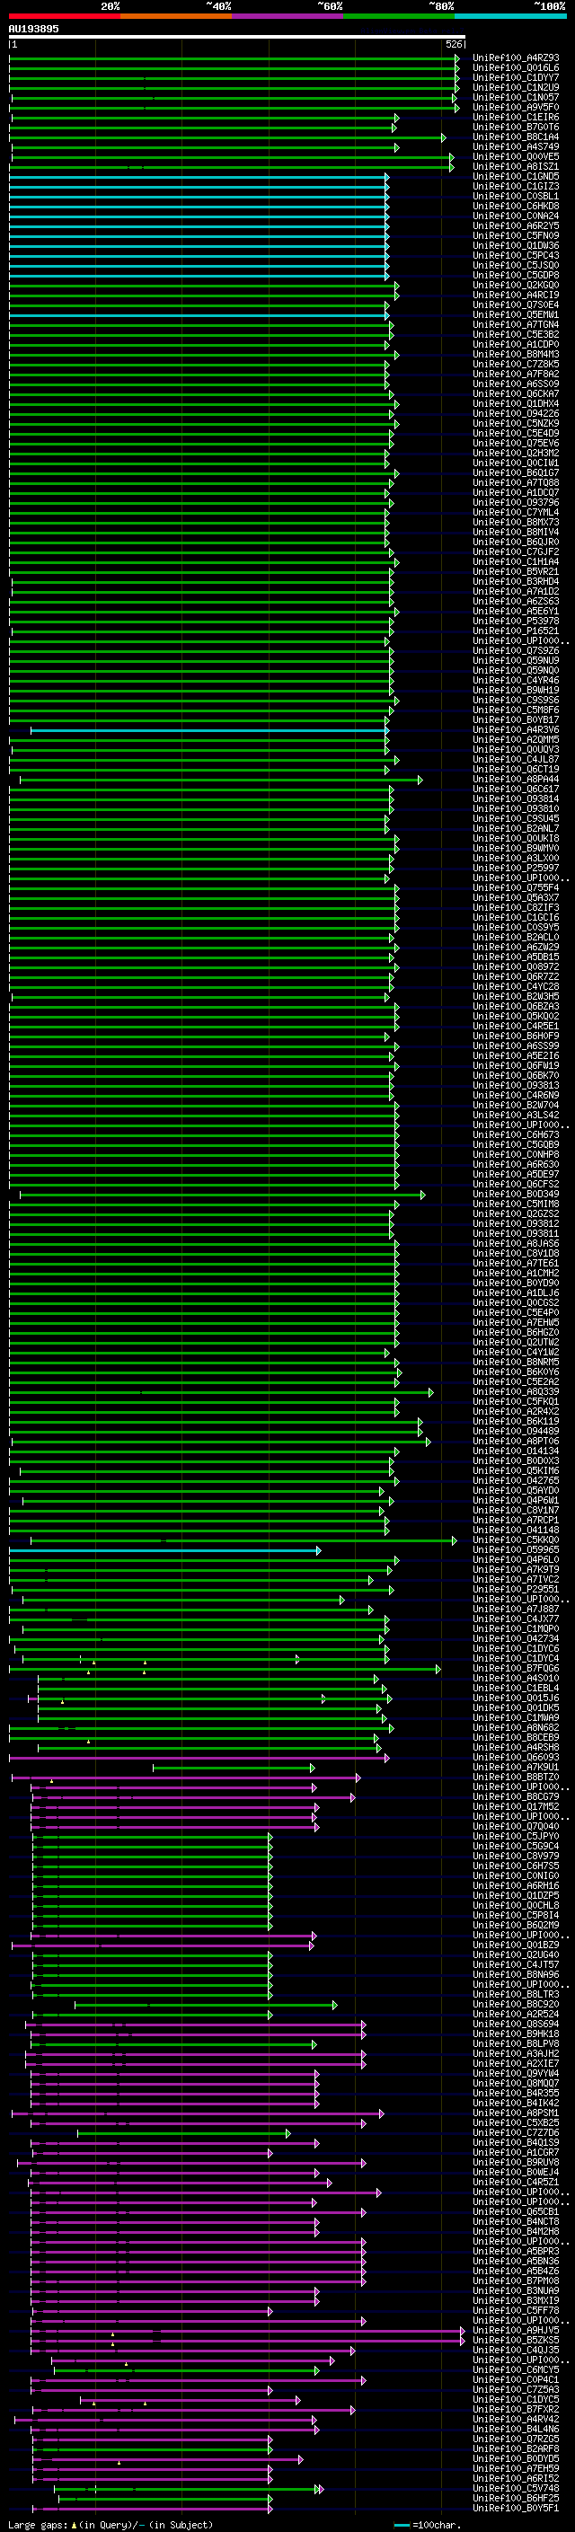Select the cyan hit label UniRef100_C1GND5
The height and width of the screenshot is (2532, 575).
(x=516, y=177)
